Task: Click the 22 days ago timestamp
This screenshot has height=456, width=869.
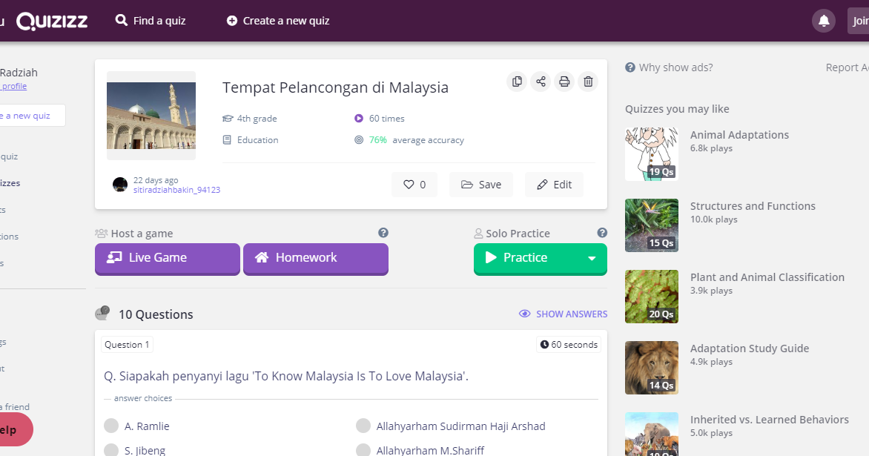Action: (156, 180)
